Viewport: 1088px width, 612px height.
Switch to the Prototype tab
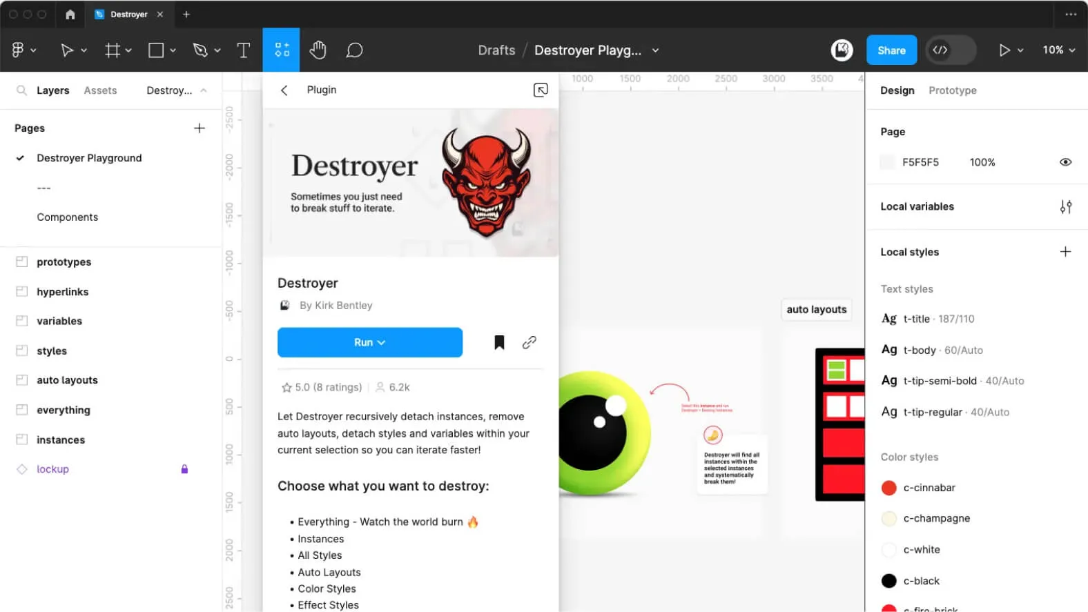coord(952,90)
